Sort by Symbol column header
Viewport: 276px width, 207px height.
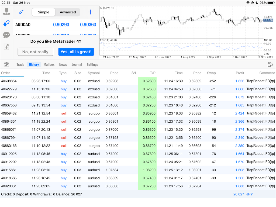[94, 73]
